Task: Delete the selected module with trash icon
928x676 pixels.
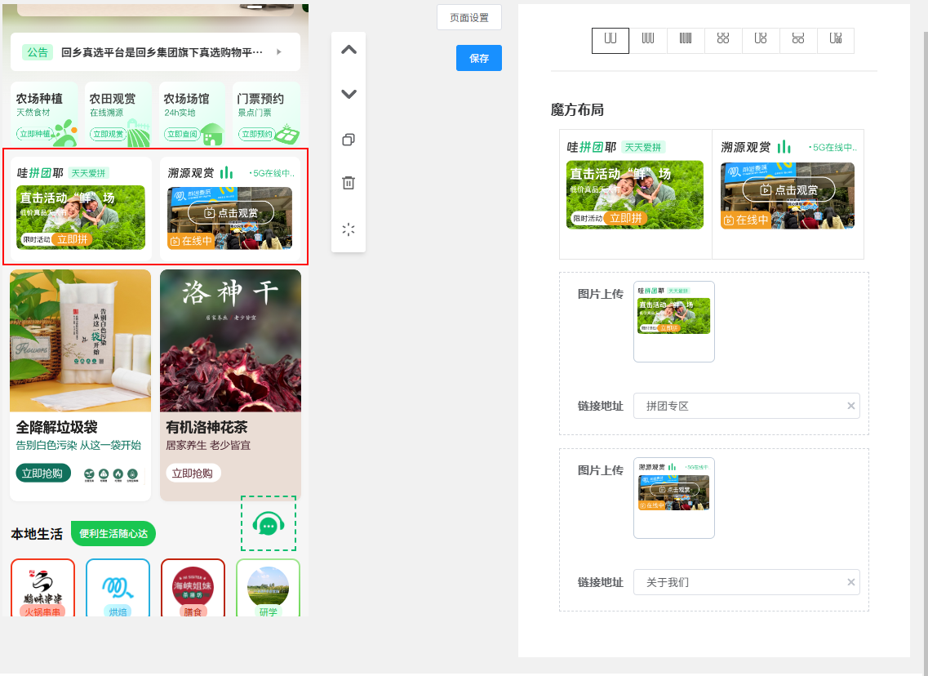Action: [349, 183]
